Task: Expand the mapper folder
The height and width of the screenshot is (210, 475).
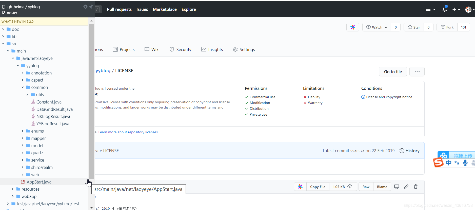Action: pos(23,138)
